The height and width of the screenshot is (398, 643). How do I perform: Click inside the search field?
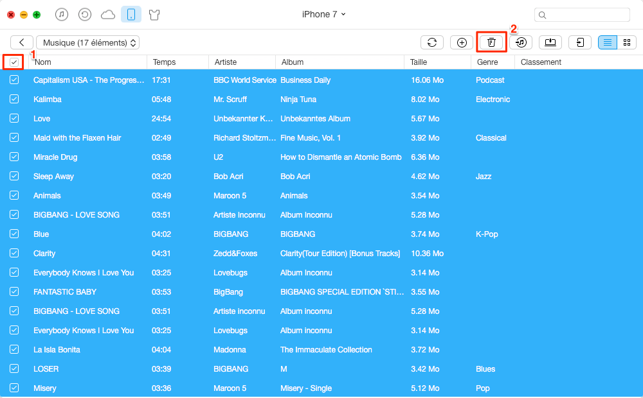(x=582, y=15)
